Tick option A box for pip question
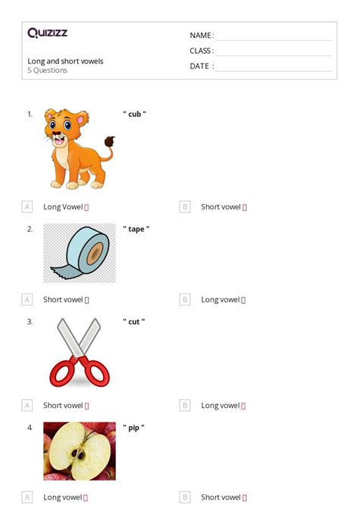The height and width of the screenshot is (508, 359). coord(27,497)
